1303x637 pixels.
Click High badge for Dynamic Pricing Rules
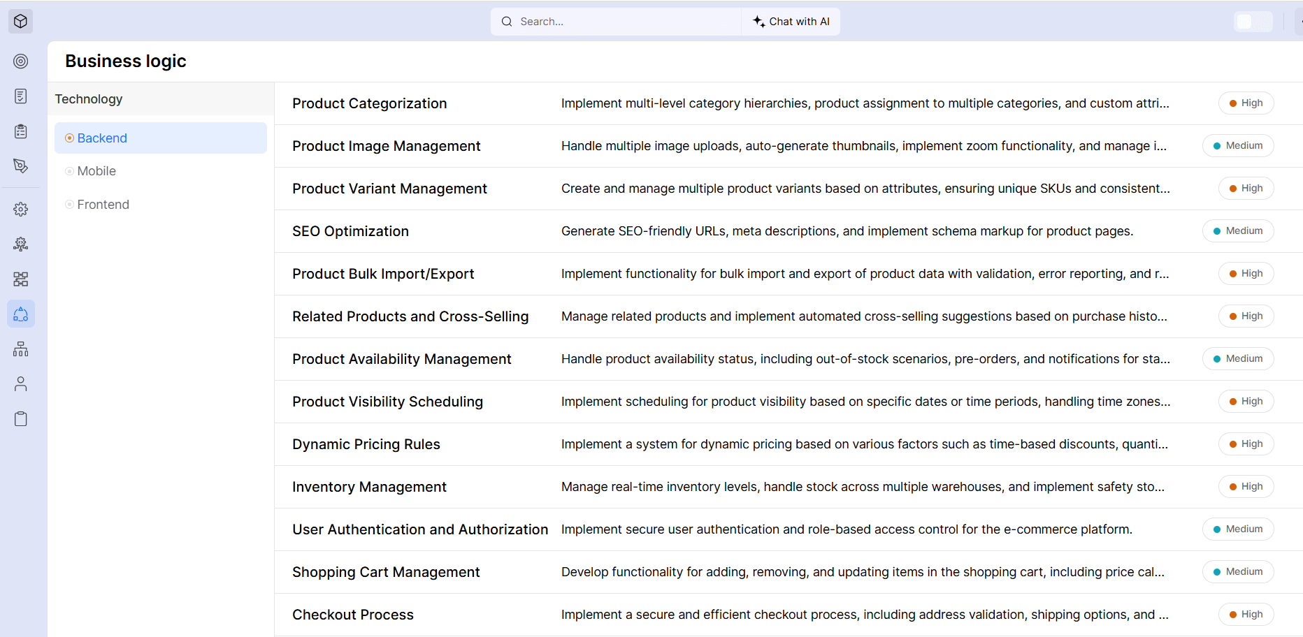point(1246,444)
